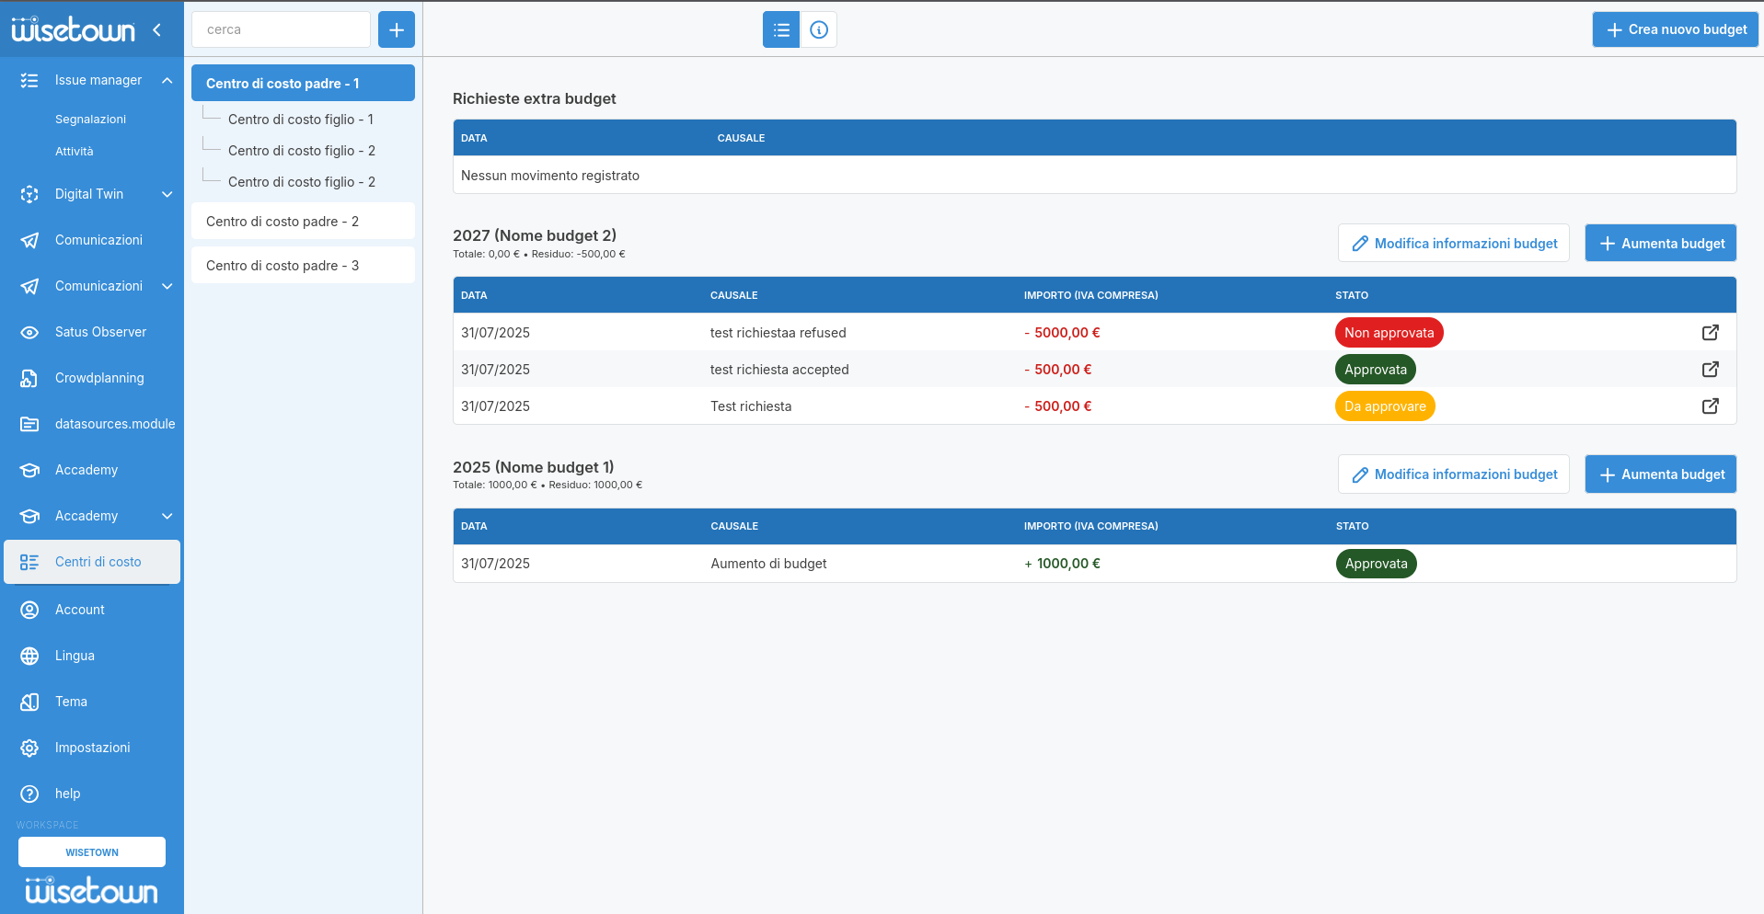Expand the Academy submenu with chevron
The width and height of the screenshot is (1764, 914).
(x=167, y=516)
